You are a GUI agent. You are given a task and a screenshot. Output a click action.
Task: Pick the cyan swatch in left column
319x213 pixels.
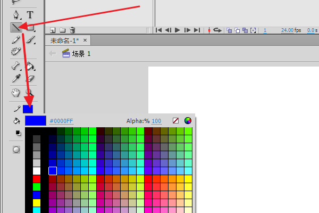tap(37, 210)
